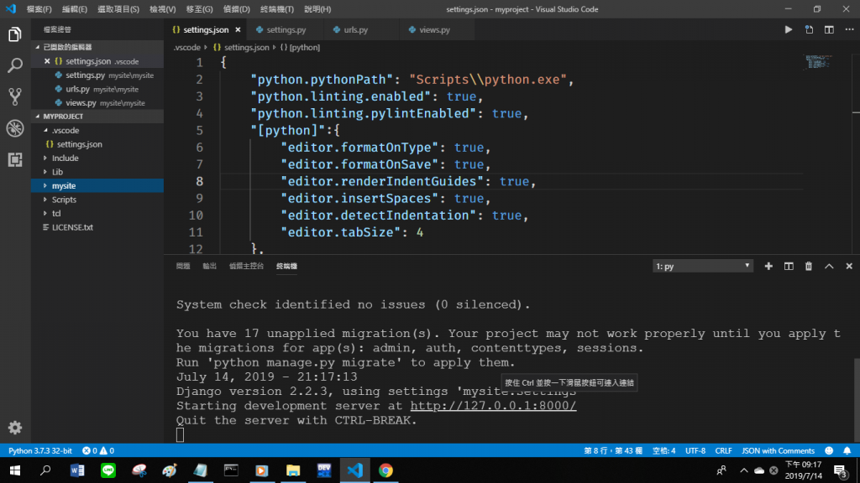The width and height of the screenshot is (860, 483).
Task: Open File Explorer from the taskbar
Action: click(x=293, y=470)
